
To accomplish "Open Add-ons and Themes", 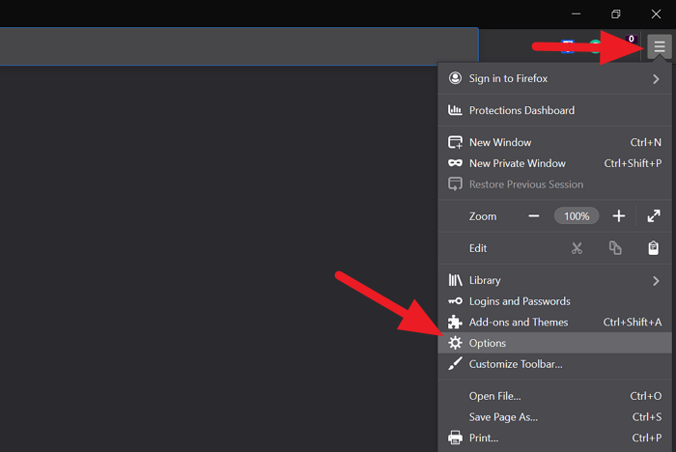I will pyautogui.click(x=555, y=323).
